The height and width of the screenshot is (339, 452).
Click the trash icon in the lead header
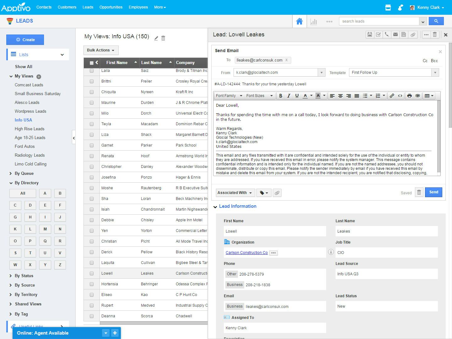(435, 35)
